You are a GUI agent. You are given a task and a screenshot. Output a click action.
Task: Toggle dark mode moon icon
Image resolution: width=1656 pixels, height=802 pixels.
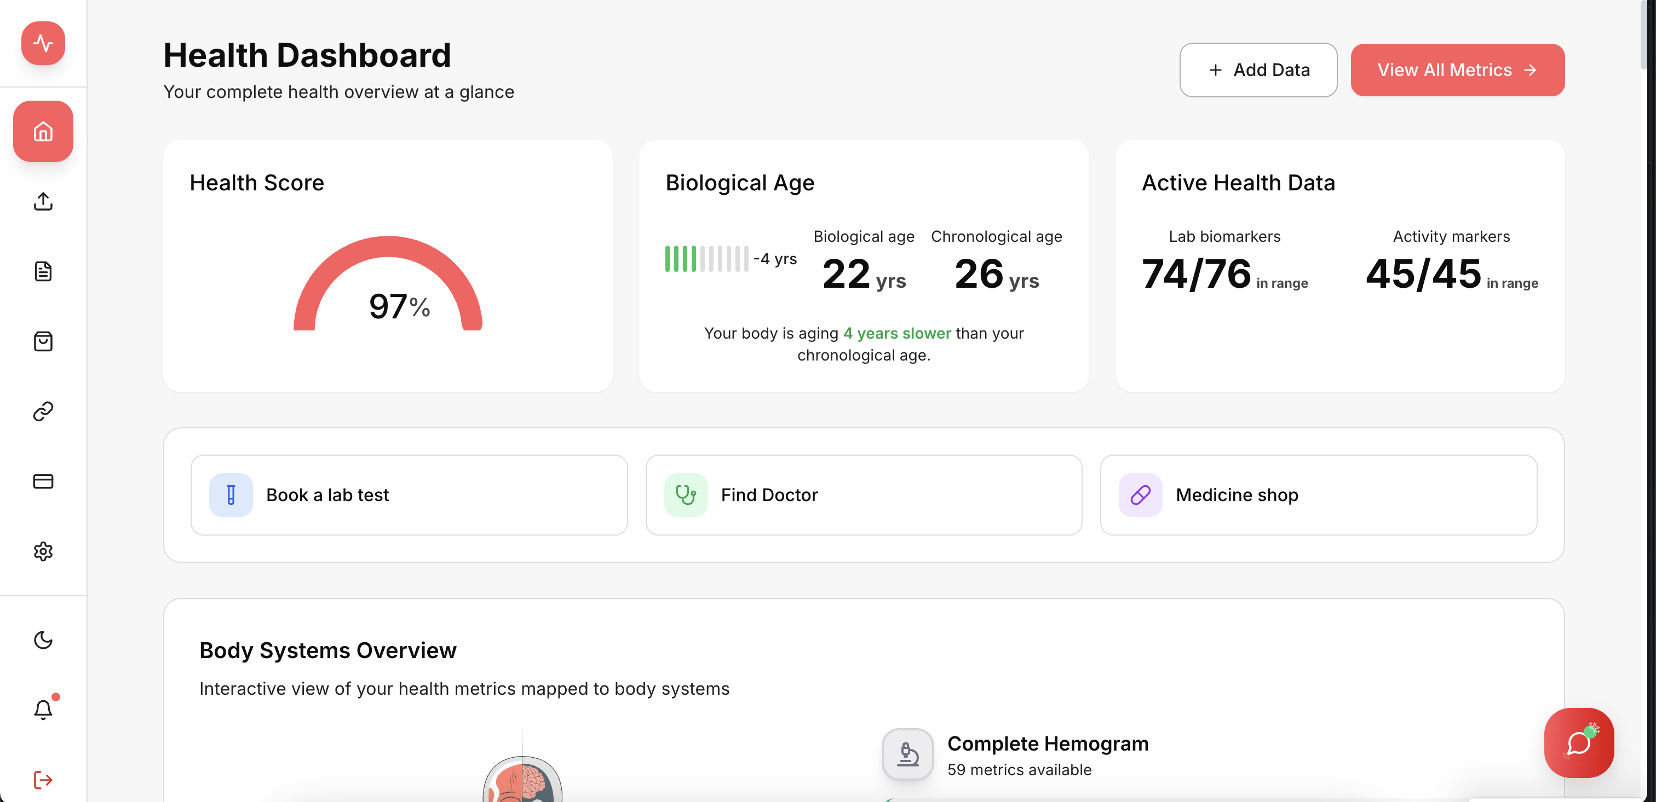pyautogui.click(x=43, y=640)
